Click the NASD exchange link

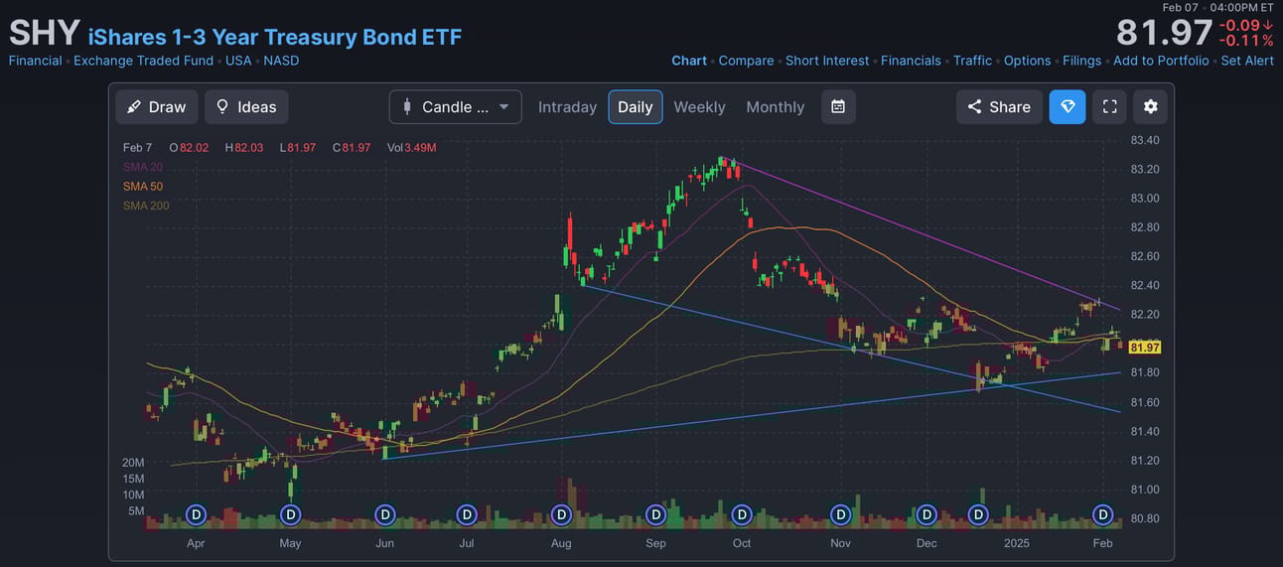(x=281, y=61)
